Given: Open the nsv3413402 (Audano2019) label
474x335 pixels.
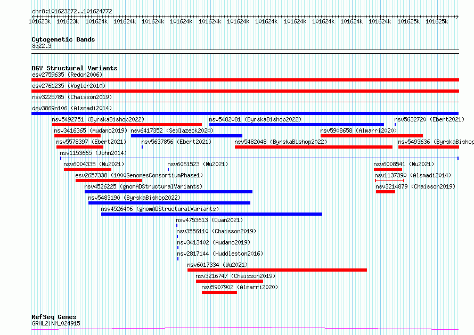Looking at the screenshot, I should pos(214,242).
